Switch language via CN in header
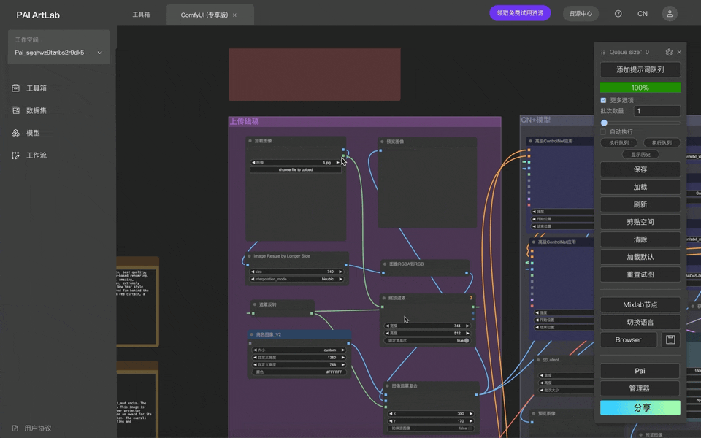Viewport: 701px width, 438px height. (x=643, y=14)
